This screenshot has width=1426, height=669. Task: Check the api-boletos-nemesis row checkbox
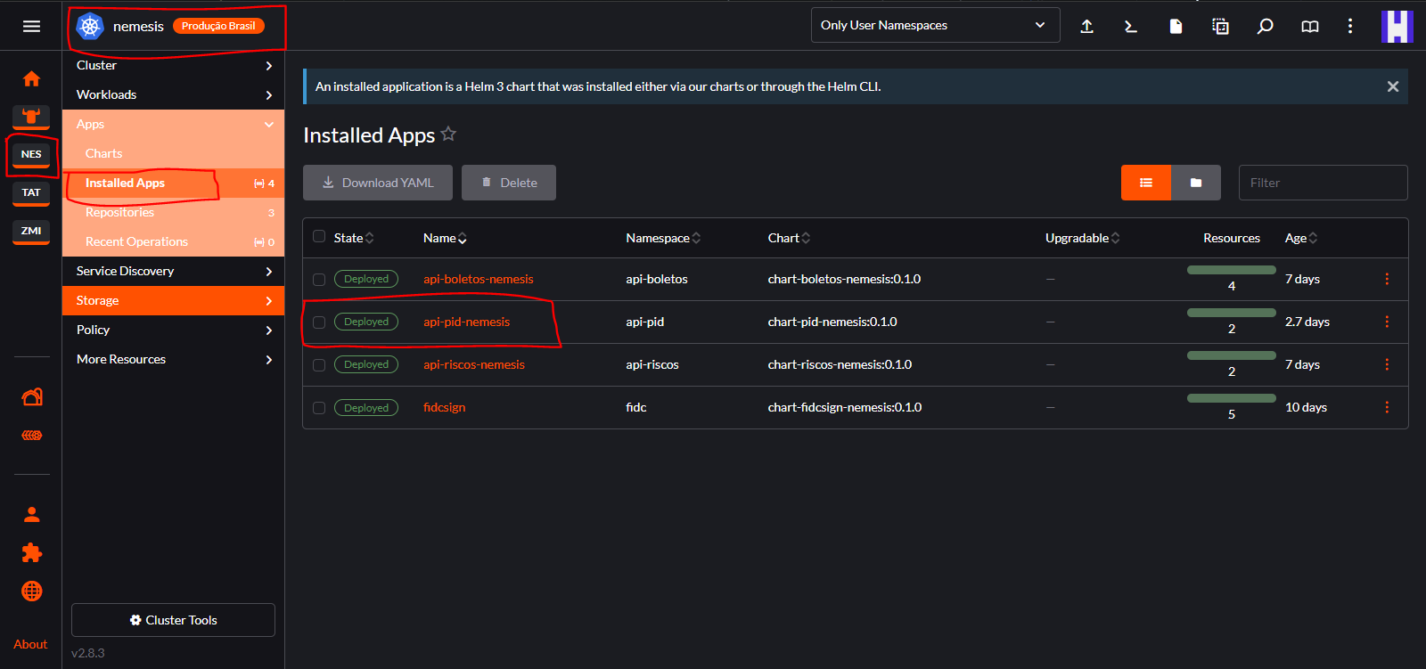(x=319, y=280)
